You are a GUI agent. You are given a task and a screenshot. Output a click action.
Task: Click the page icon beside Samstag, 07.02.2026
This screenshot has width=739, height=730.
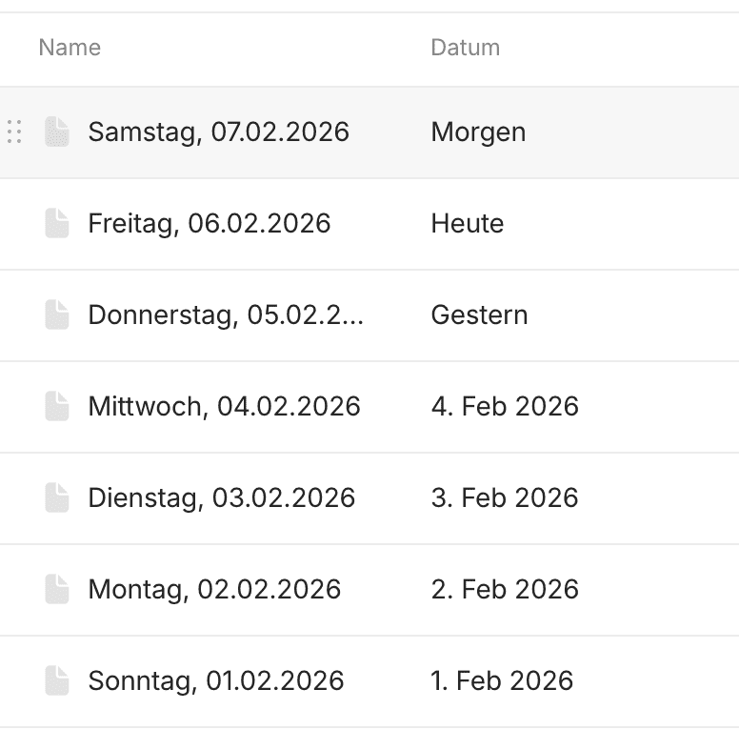click(57, 132)
